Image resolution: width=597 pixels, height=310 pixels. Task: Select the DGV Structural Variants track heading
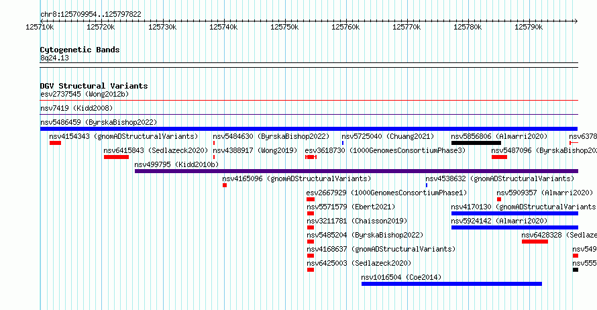[x=94, y=86]
